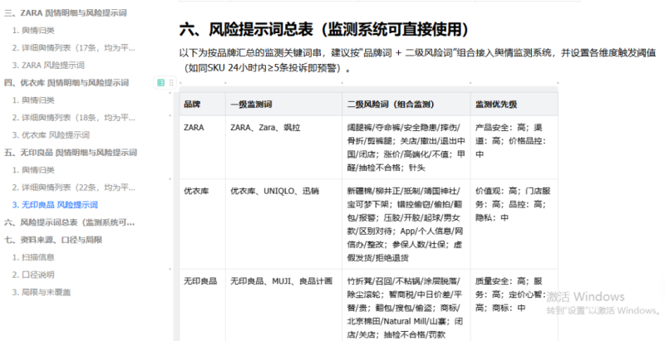
Task: Jump to 3. 优衣库 风险提示词
Action: point(51,135)
